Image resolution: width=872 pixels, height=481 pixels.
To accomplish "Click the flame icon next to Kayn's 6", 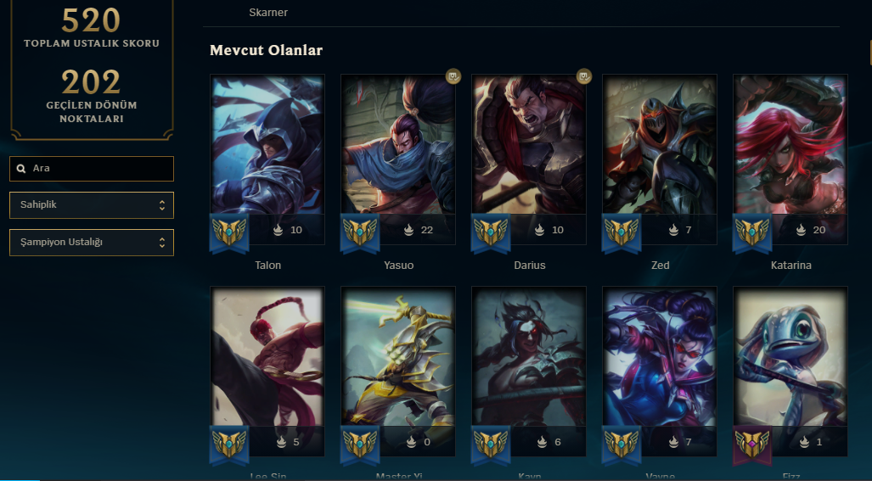I will [542, 442].
